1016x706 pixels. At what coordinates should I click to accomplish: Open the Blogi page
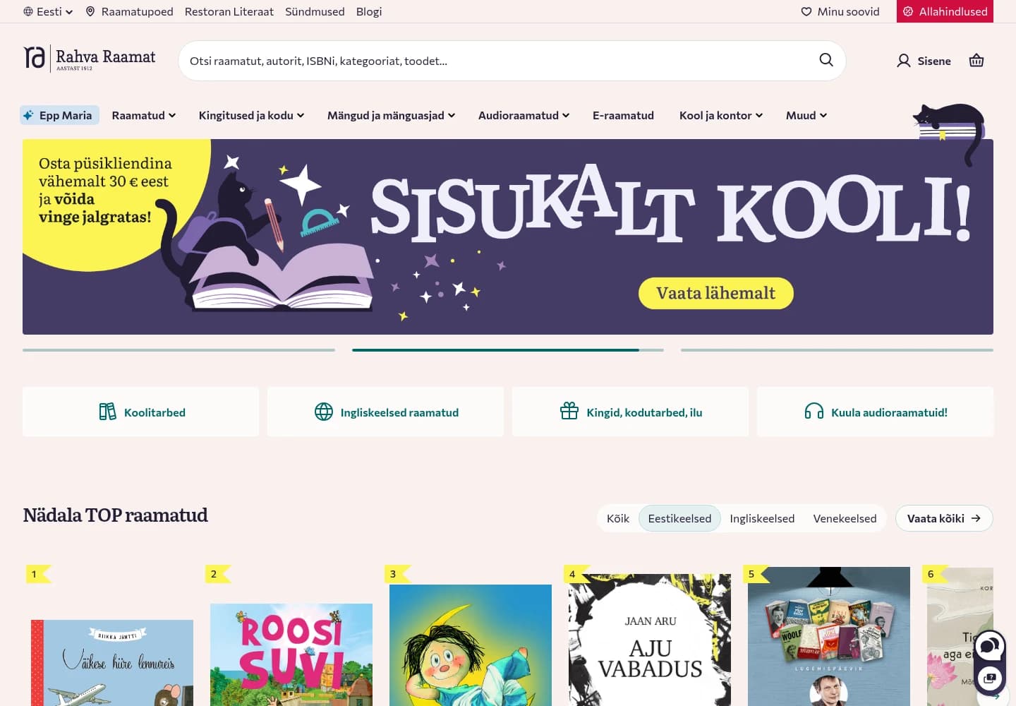point(369,11)
